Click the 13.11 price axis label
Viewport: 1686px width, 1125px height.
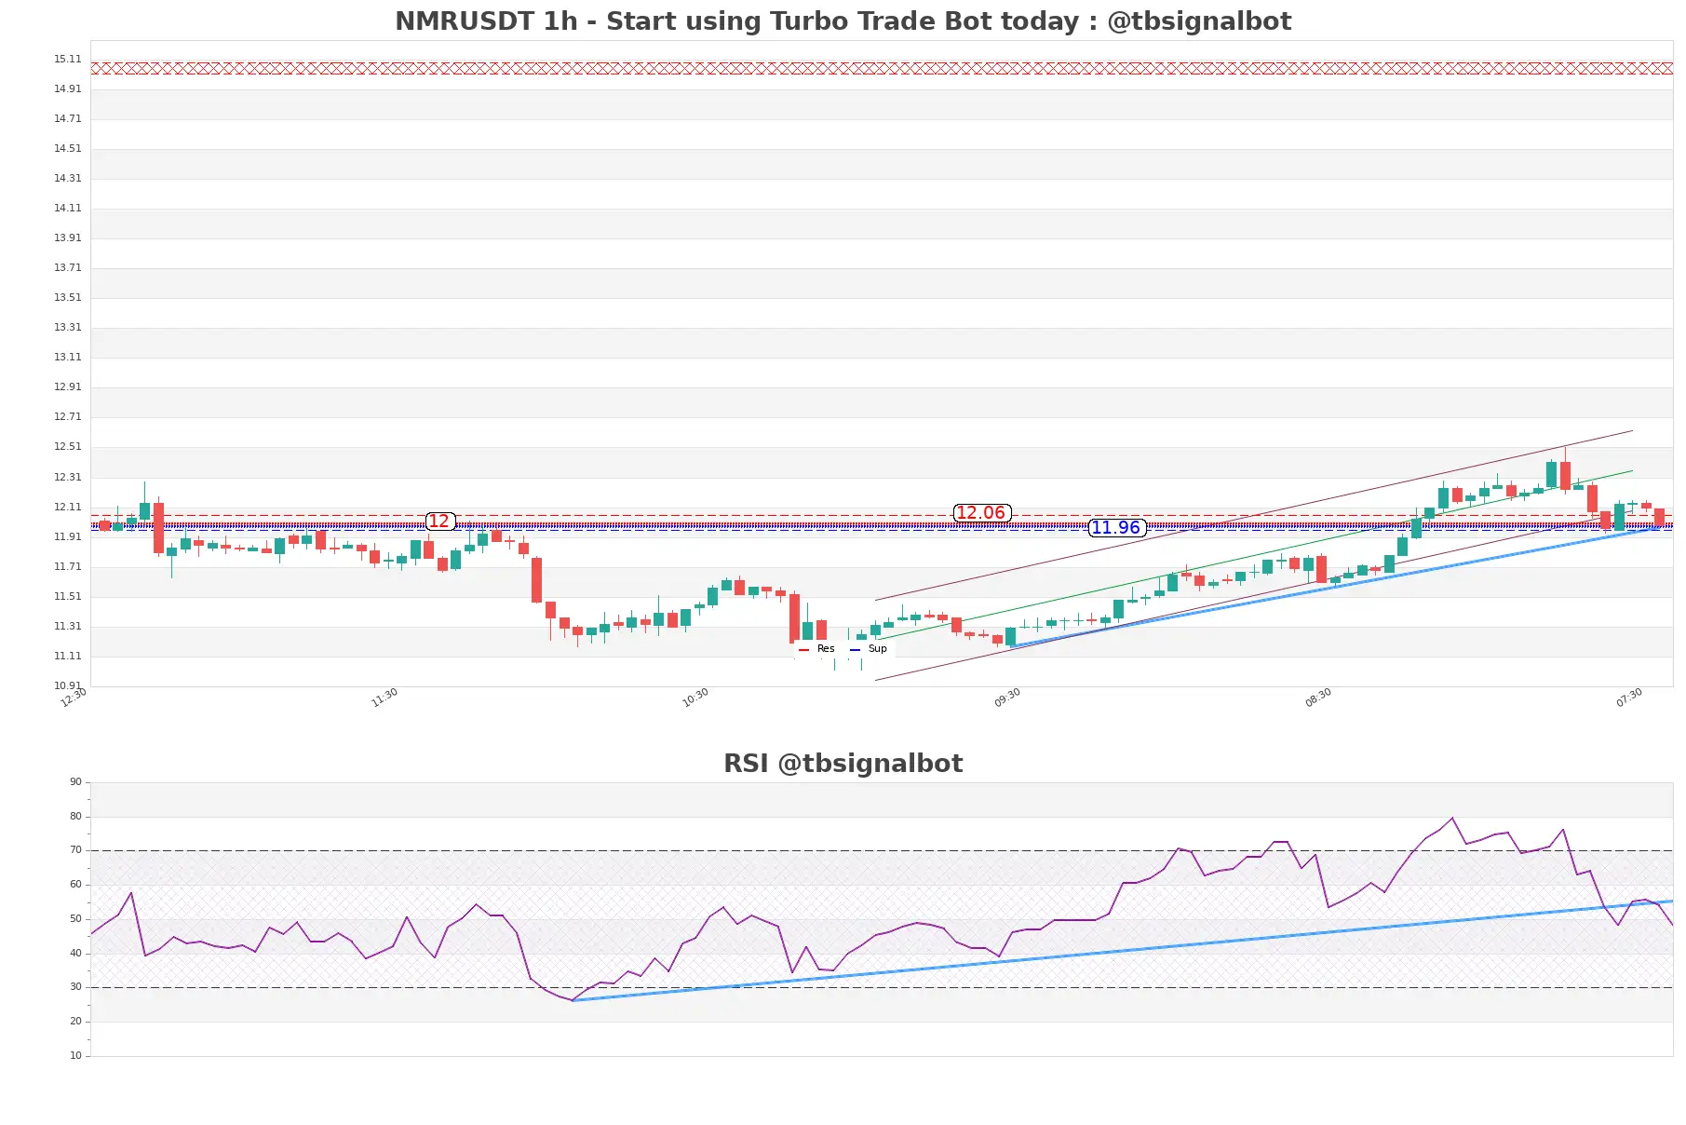pyautogui.click(x=67, y=358)
